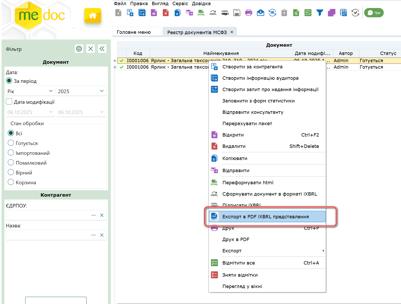401x304 pixels.
Task: Choose Сформувати документ в форматі iXBRL
Action: point(267,194)
